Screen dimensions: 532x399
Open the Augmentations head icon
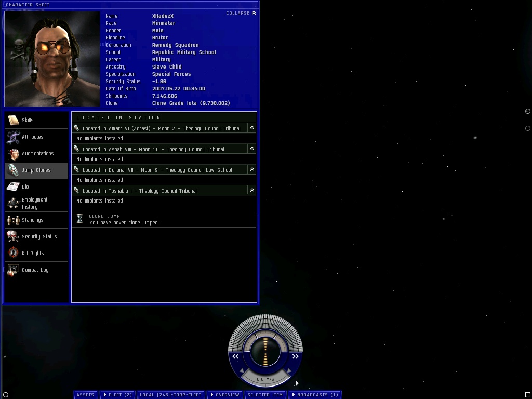point(13,153)
